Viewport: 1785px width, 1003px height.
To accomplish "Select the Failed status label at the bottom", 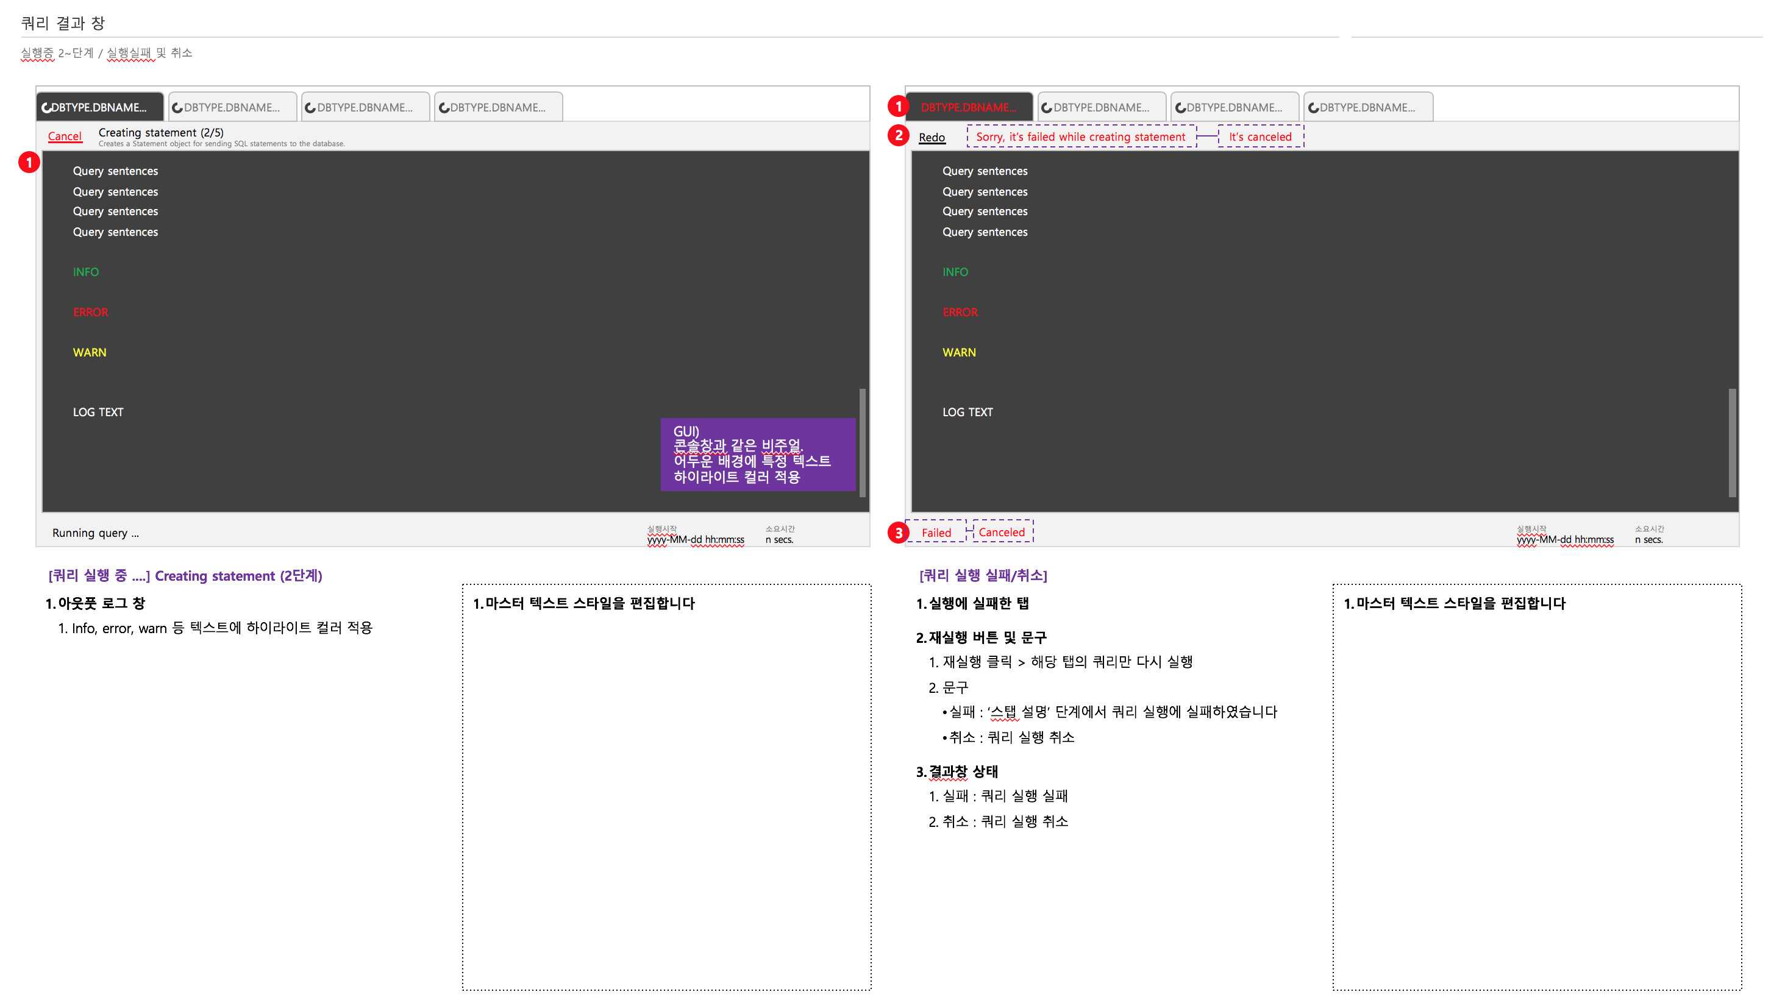I will 937,532.
